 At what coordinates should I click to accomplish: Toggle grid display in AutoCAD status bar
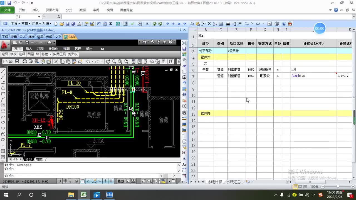pyautogui.click(x=65, y=181)
